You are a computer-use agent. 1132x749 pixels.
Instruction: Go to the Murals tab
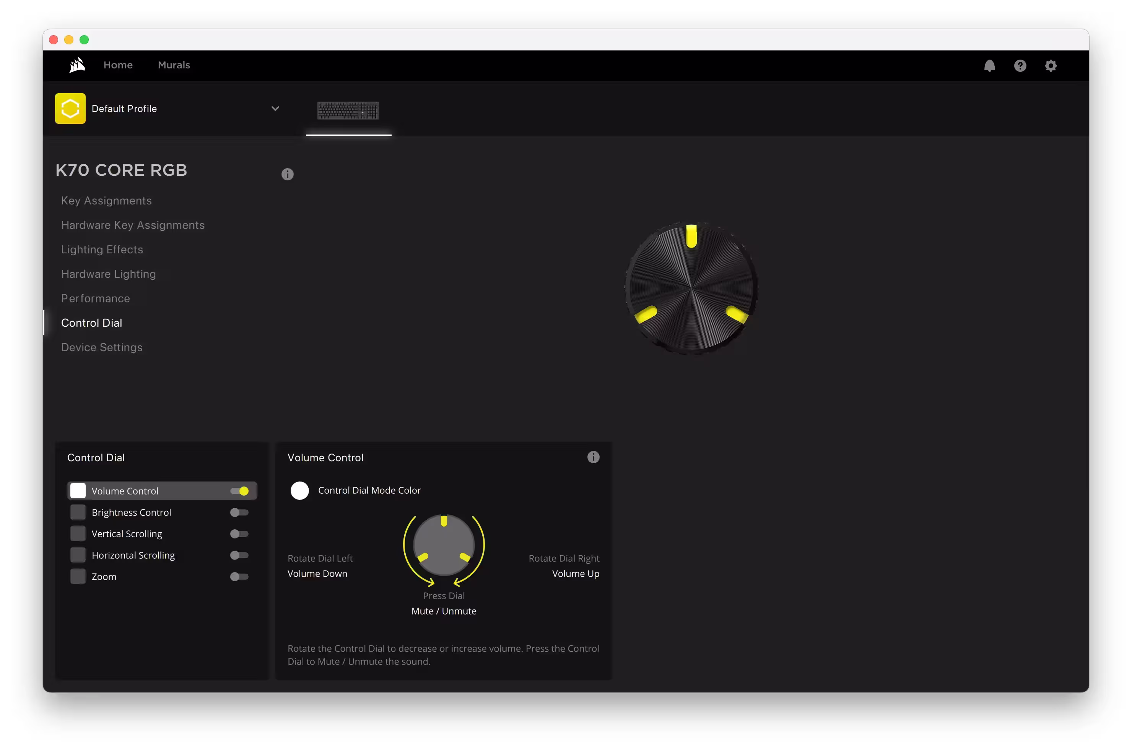pos(174,65)
